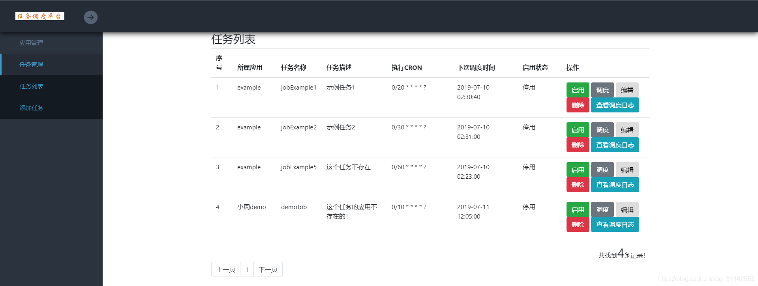Viewport: 758px width, 286px height.
Task: View 查看调度日志 for jobExample5
Action: 615,185
